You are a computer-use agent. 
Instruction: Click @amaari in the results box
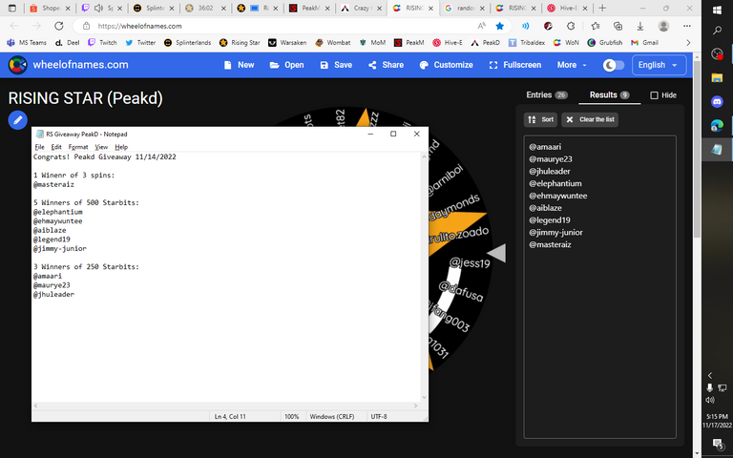coord(545,147)
